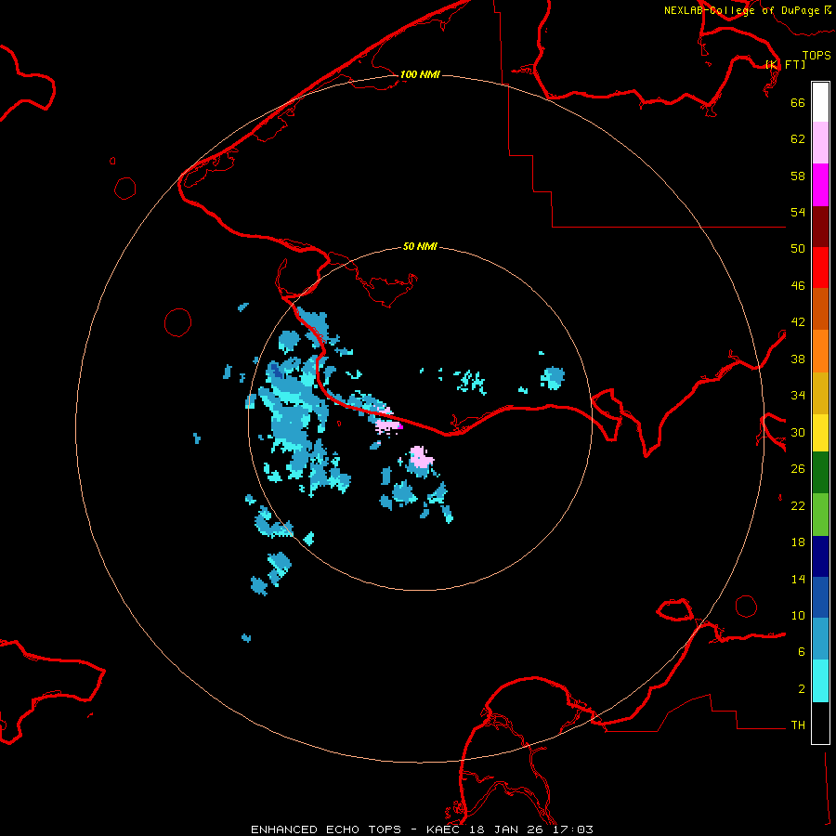This screenshot has height=836, width=836.
Task: Pick the magenta band in the color scale
Action: (x=820, y=185)
